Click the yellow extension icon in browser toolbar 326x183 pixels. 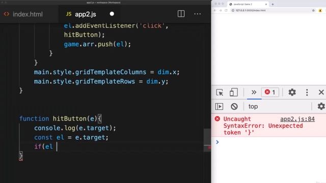point(320,10)
